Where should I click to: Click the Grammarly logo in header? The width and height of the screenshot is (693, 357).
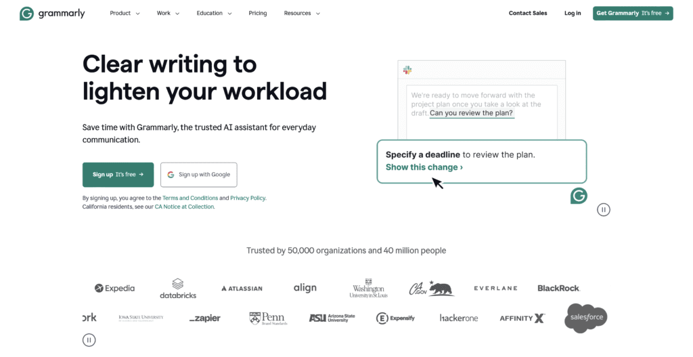tap(52, 14)
